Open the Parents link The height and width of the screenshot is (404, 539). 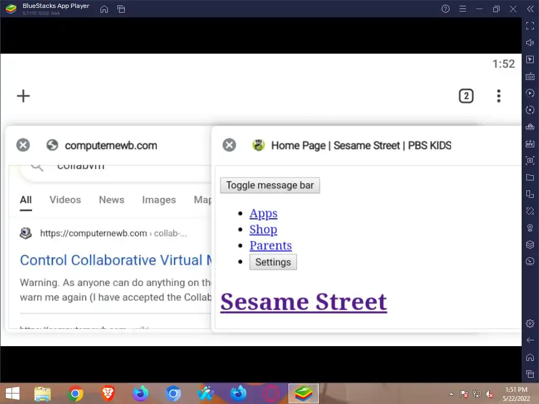[271, 245]
